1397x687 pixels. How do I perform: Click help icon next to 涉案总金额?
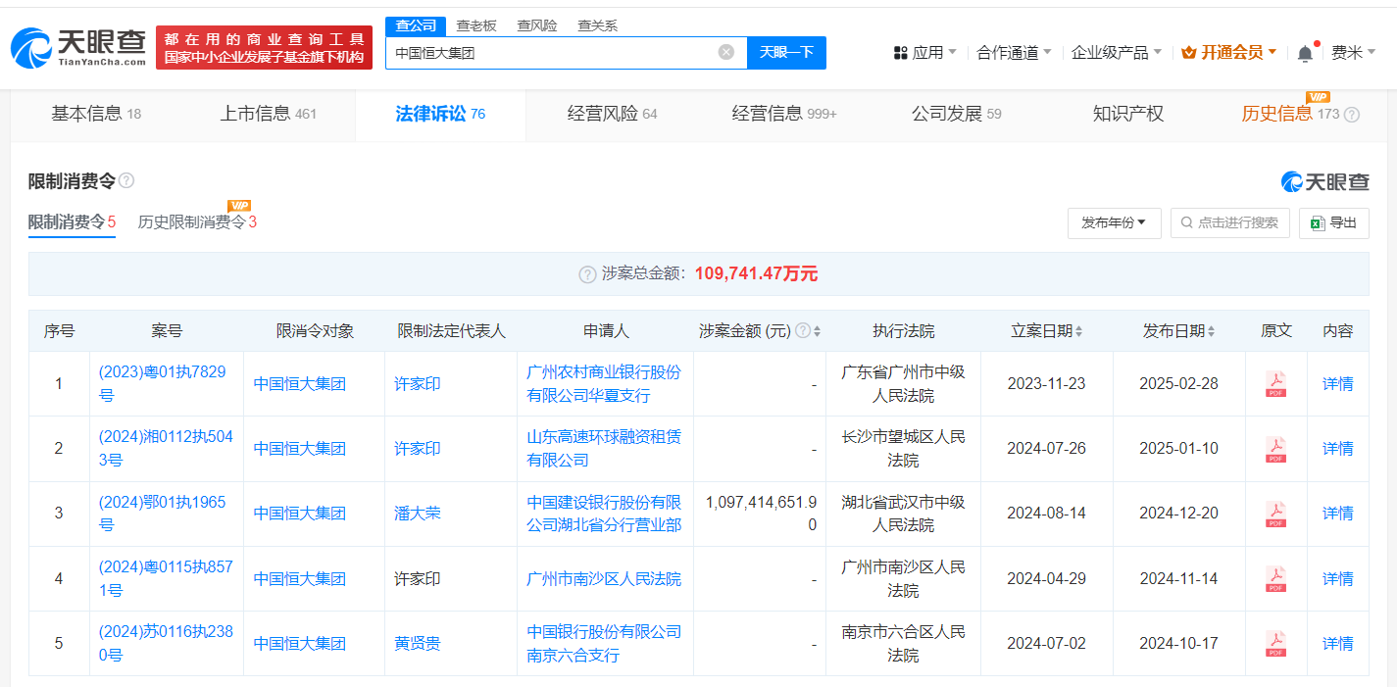click(x=587, y=274)
